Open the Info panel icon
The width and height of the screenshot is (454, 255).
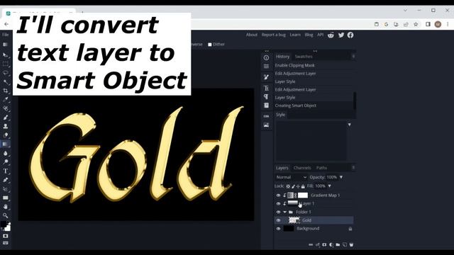266,58
